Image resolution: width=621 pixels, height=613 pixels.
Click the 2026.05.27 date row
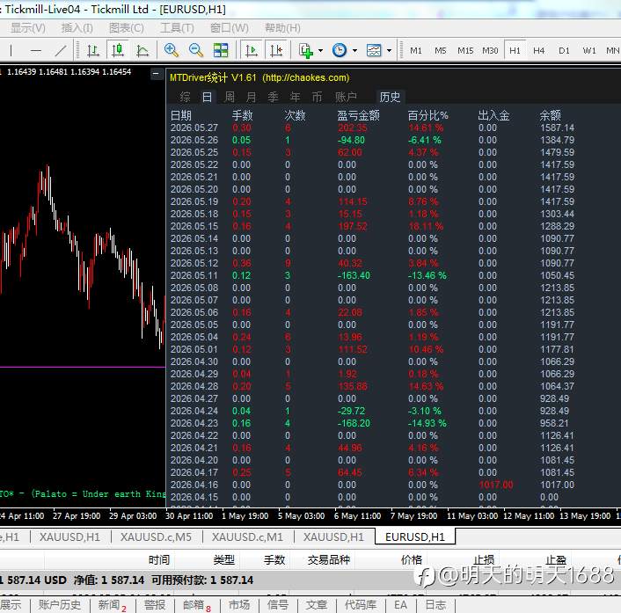tap(372, 128)
